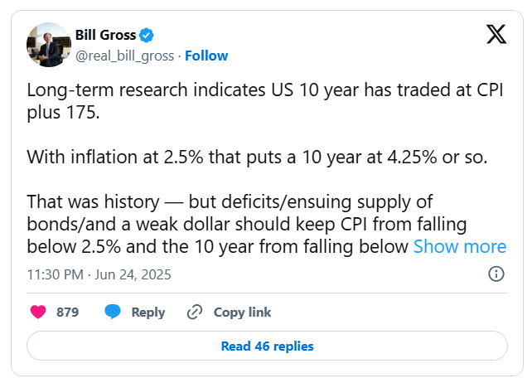The width and height of the screenshot is (532, 378).
Task: Open Bill Gross's profile photo
Action: (x=49, y=45)
